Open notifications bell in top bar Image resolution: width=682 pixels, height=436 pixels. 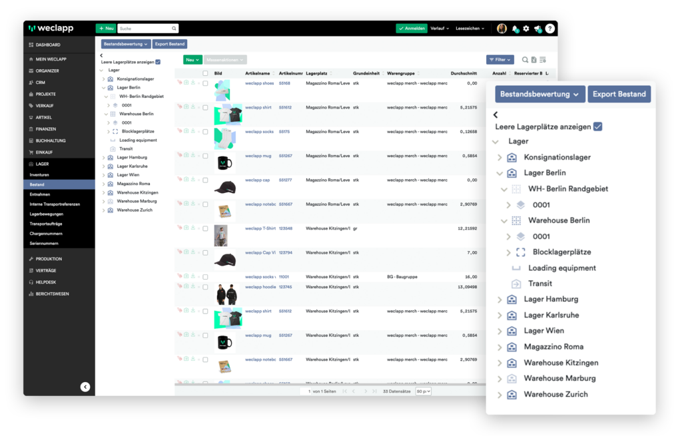515,29
